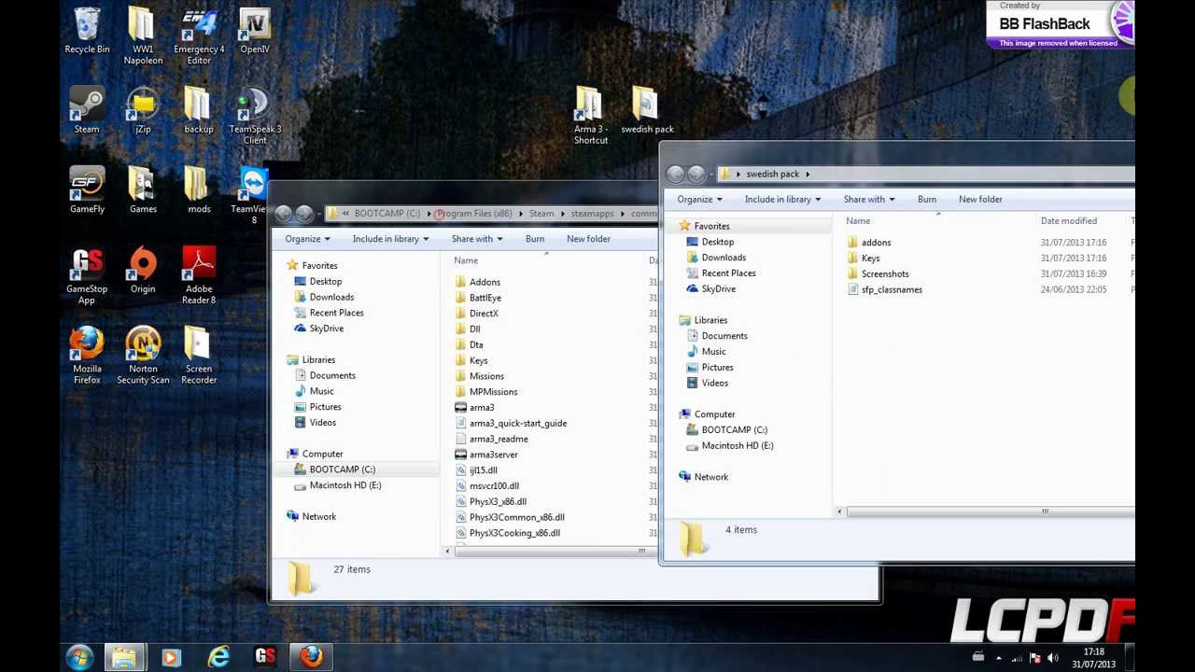Open Organize menu in Arma 3 window
The width and height of the screenshot is (1195, 672).
307,239
